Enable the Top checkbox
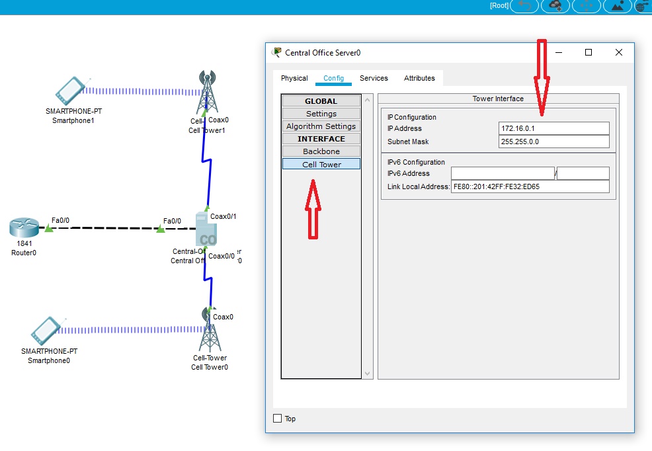Screen dimensions: 652x451 [278, 419]
